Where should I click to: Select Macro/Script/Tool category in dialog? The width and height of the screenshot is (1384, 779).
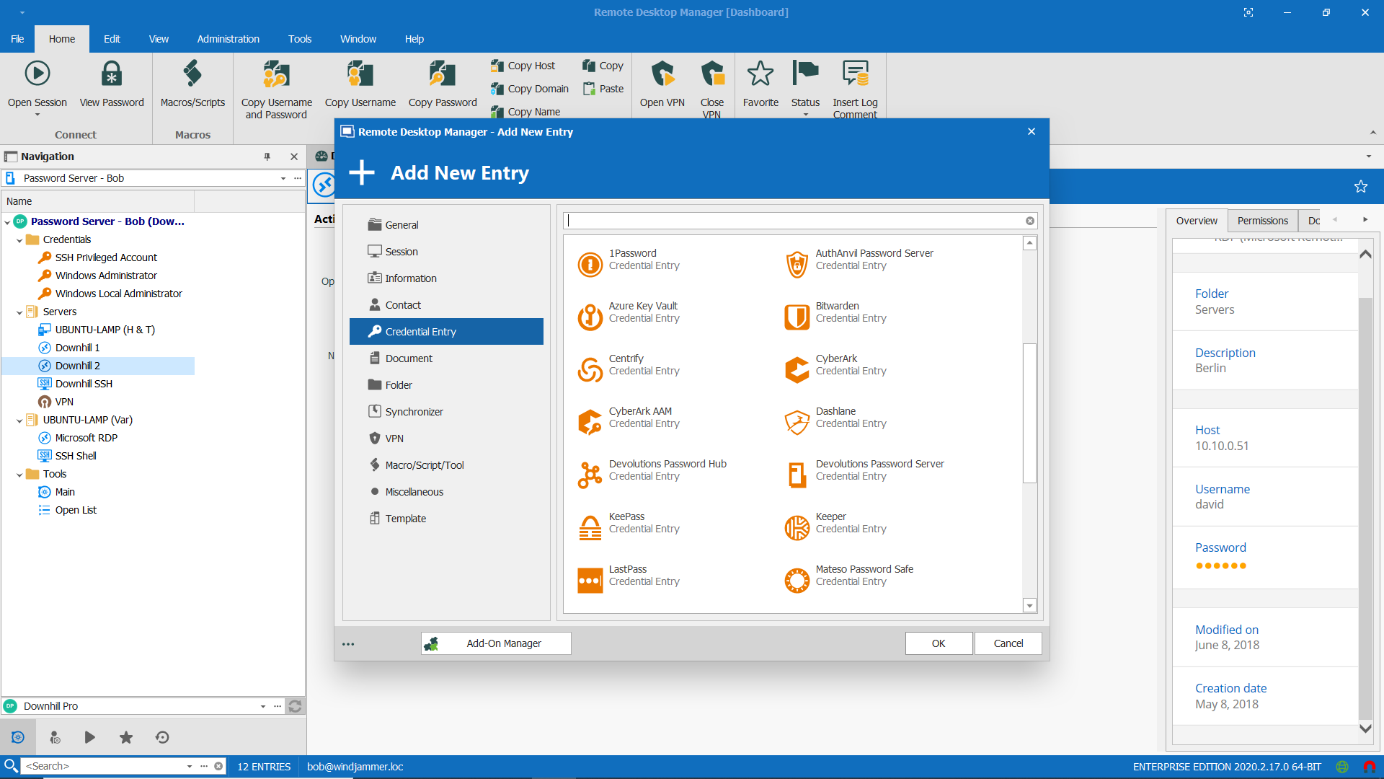click(446, 465)
